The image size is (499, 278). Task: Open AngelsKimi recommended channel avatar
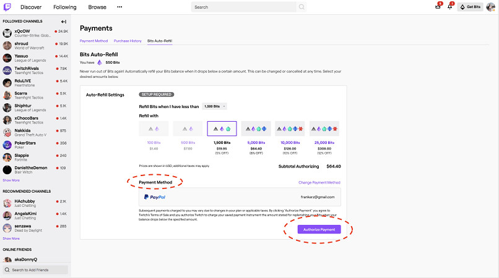(7, 216)
